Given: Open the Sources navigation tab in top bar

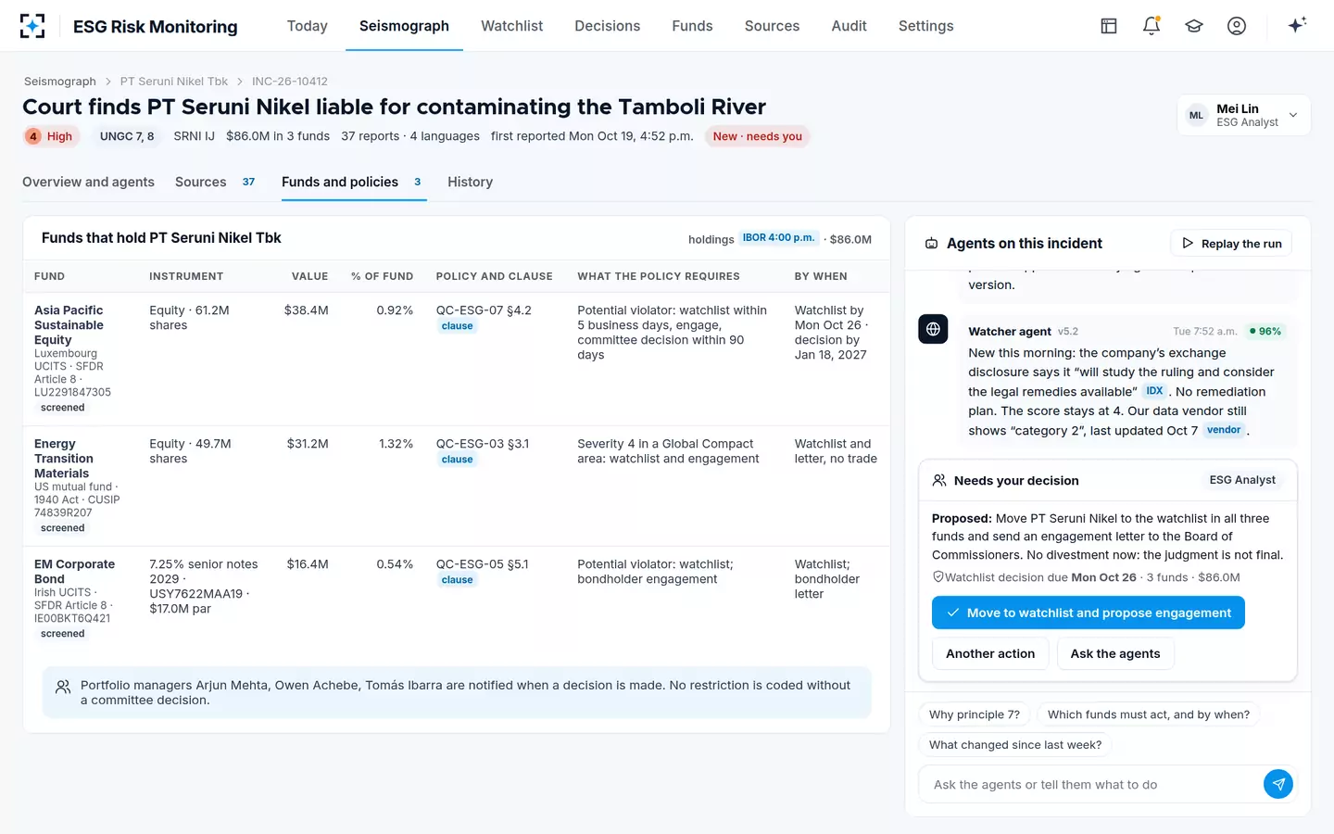Looking at the screenshot, I should (772, 26).
